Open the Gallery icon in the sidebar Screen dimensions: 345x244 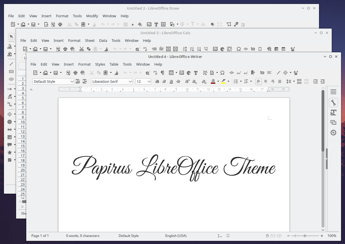(x=333, y=122)
